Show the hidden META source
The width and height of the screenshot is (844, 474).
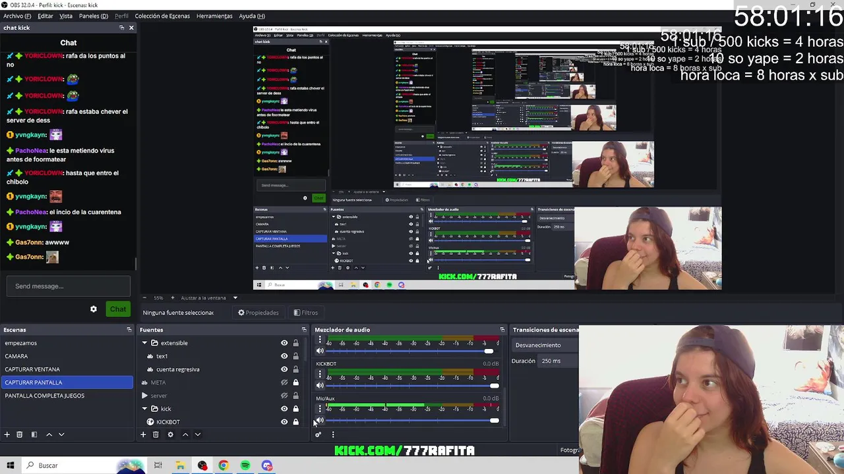click(284, 382)
